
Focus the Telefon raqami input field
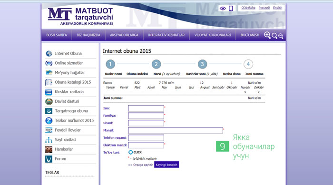coord(146,137)
